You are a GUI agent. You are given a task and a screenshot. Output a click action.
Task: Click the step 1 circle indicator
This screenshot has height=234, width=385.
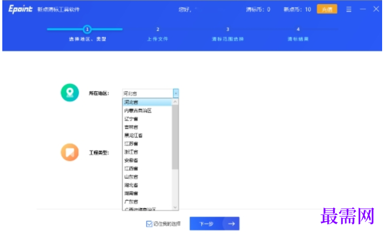87,29
